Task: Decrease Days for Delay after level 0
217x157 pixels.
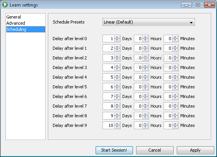Action: 117,40
